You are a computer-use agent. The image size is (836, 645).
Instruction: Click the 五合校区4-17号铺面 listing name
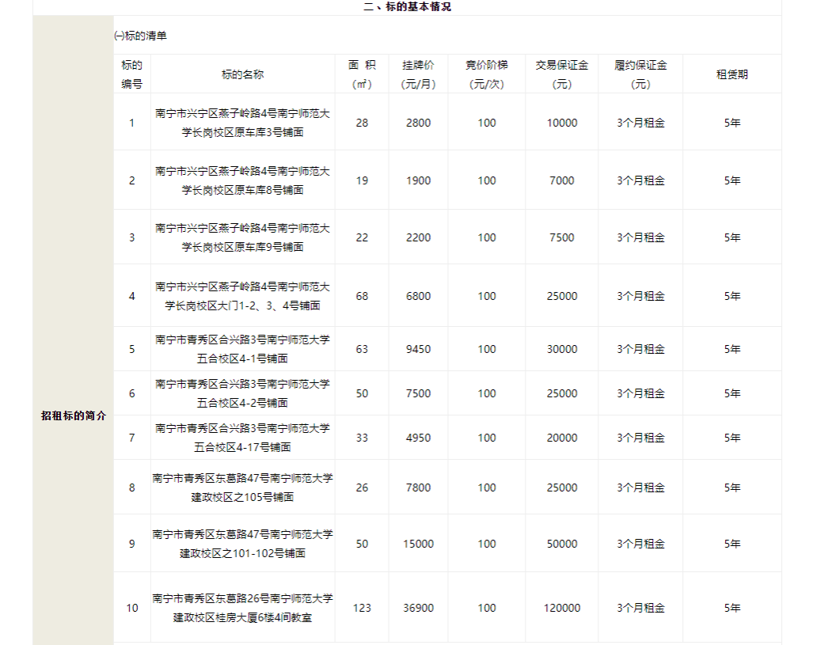[x=242, y=438]
